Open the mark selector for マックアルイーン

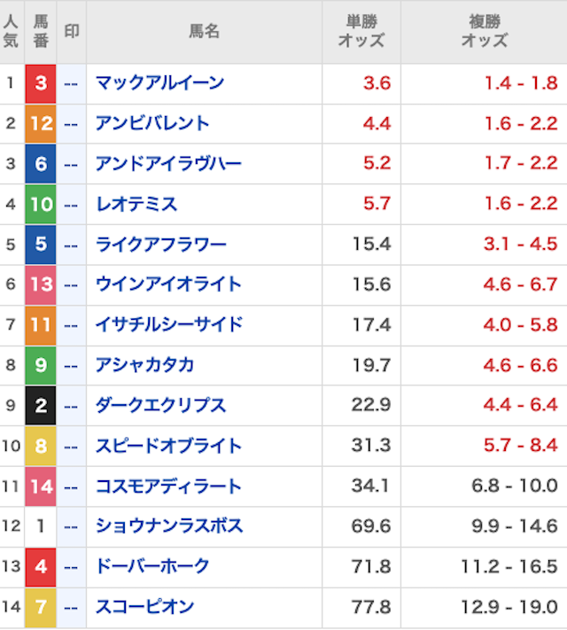click(72, 83)
